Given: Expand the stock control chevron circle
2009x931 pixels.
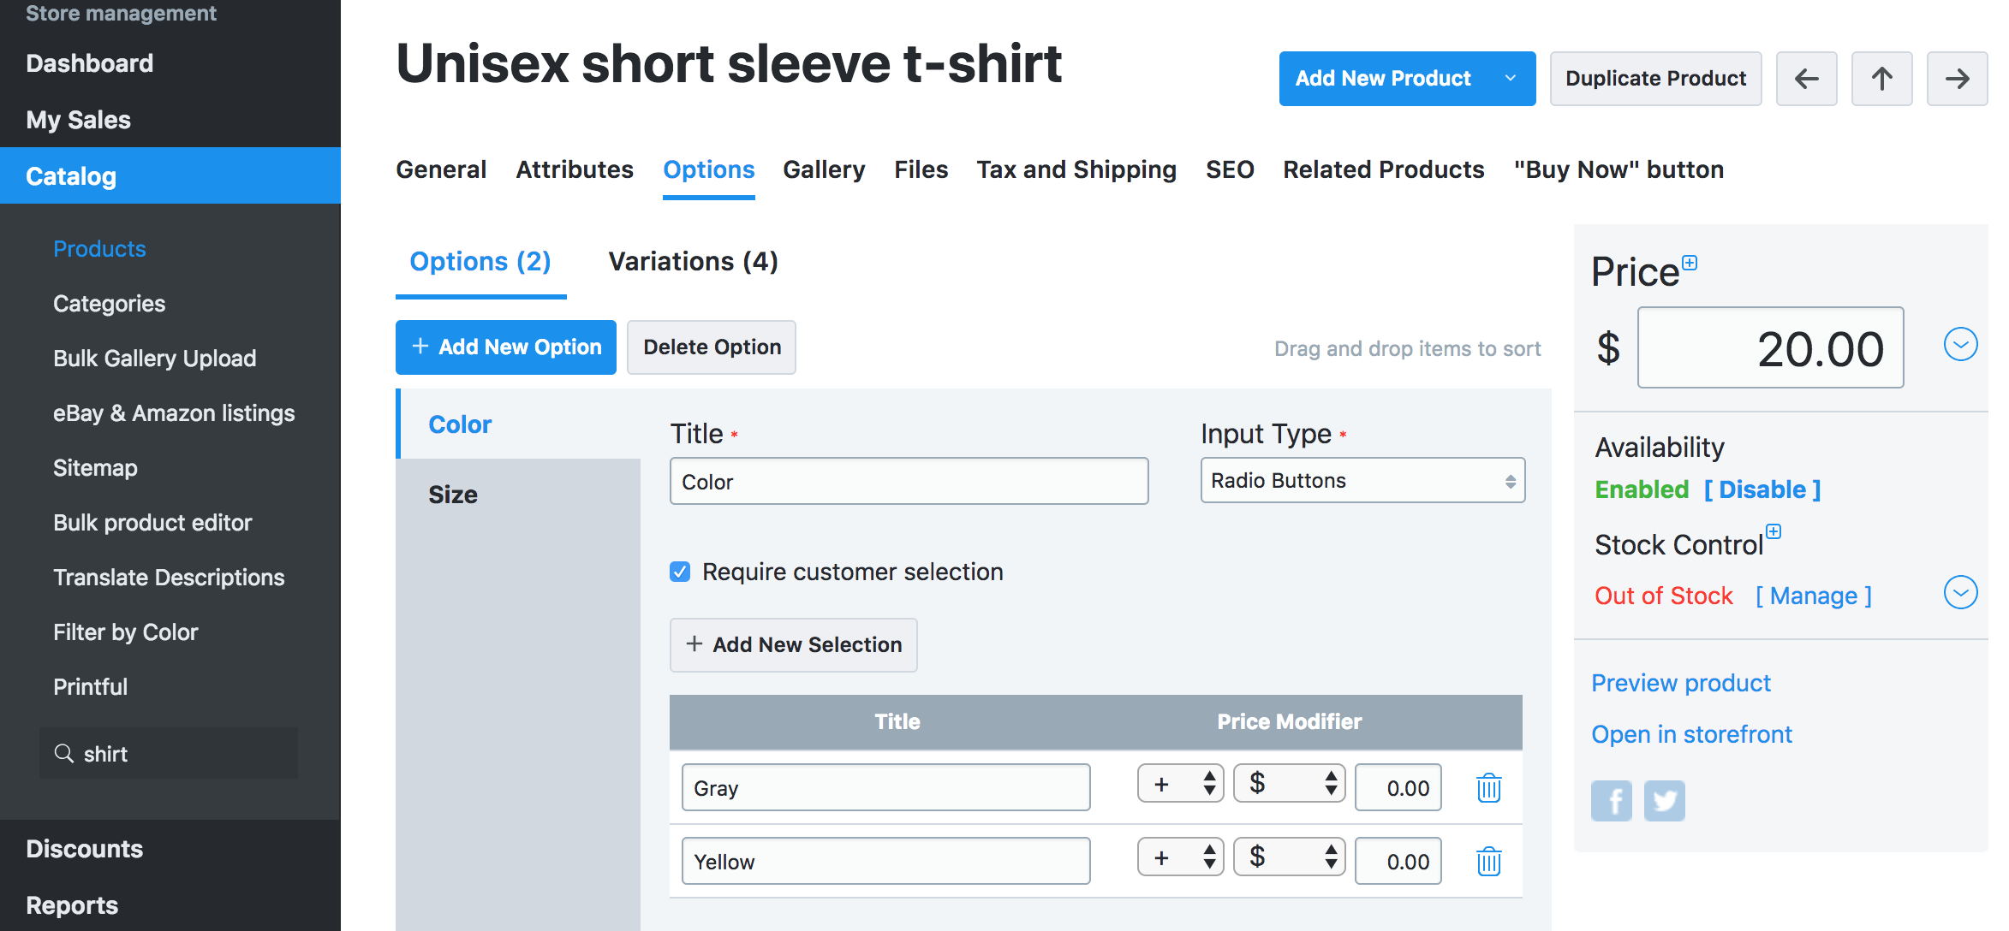Looking at the screenshot, I should [1960, 592].
